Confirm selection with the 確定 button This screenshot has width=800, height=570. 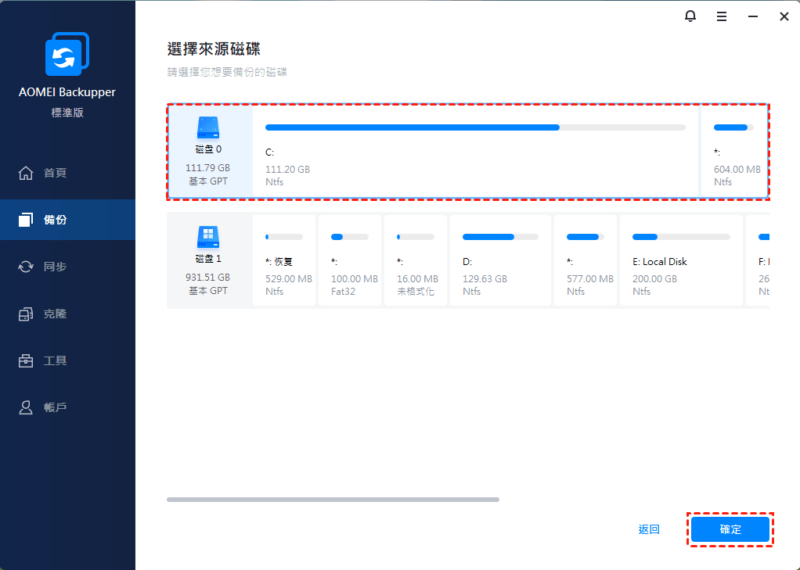[x=730, y=529]
